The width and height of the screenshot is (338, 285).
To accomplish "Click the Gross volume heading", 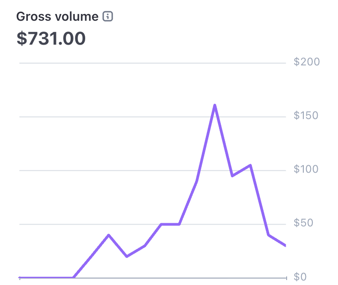I will [x=57, y=17].
